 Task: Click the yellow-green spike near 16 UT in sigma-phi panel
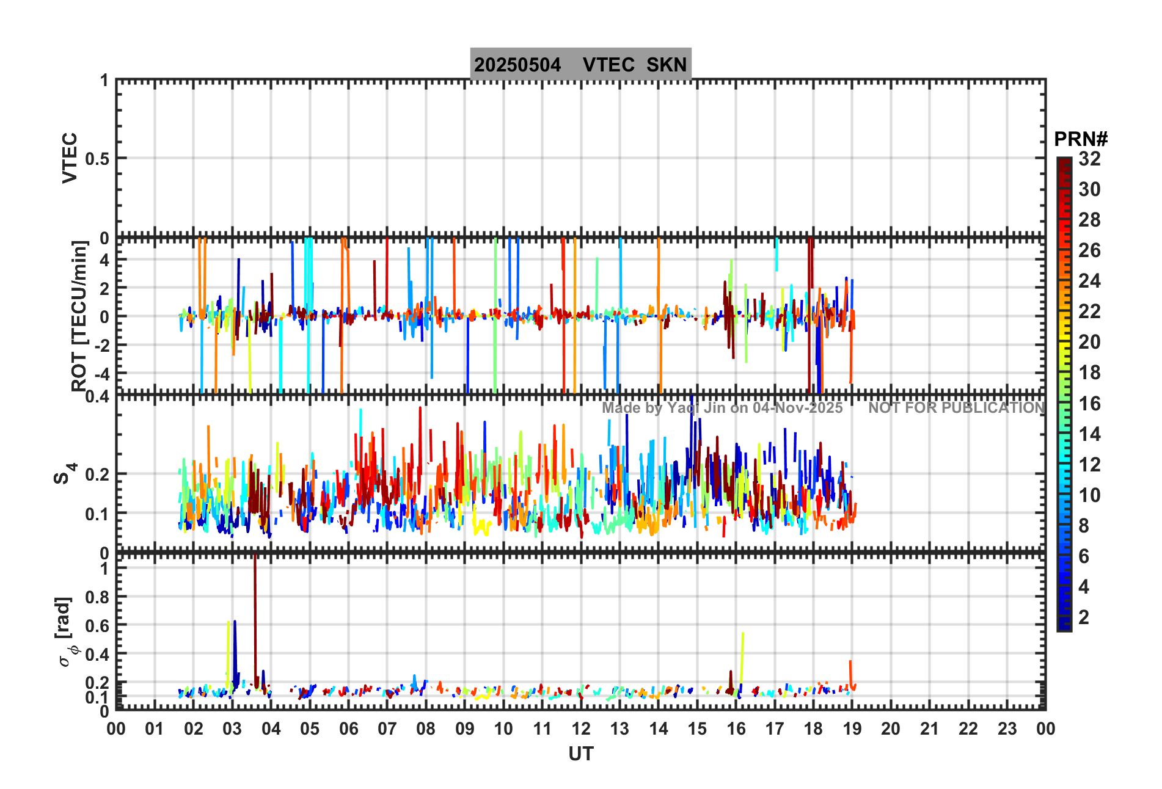point(742,656)
